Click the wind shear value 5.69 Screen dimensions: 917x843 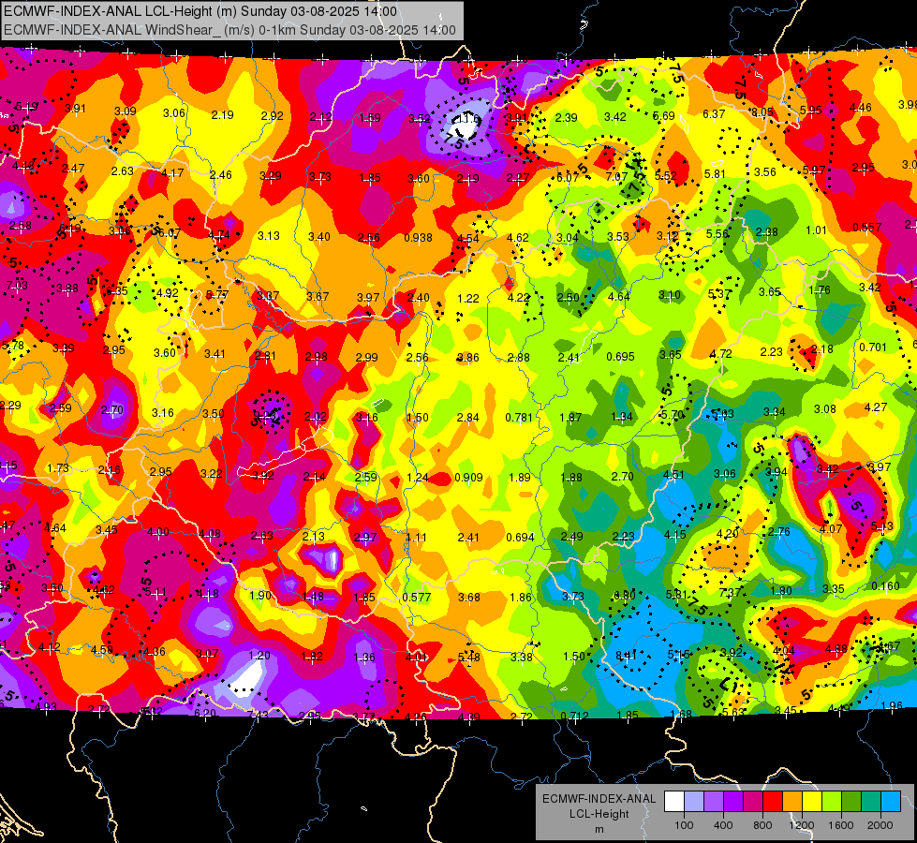point(664,116)
